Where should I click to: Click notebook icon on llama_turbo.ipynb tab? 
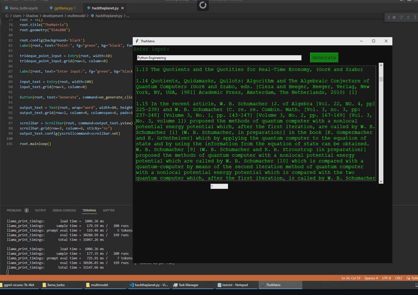click(7, 8)
